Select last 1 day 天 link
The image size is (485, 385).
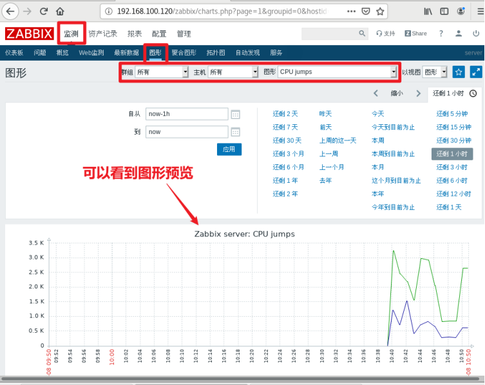click(x=449, y=207)
